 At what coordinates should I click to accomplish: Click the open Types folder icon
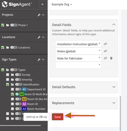7,70
